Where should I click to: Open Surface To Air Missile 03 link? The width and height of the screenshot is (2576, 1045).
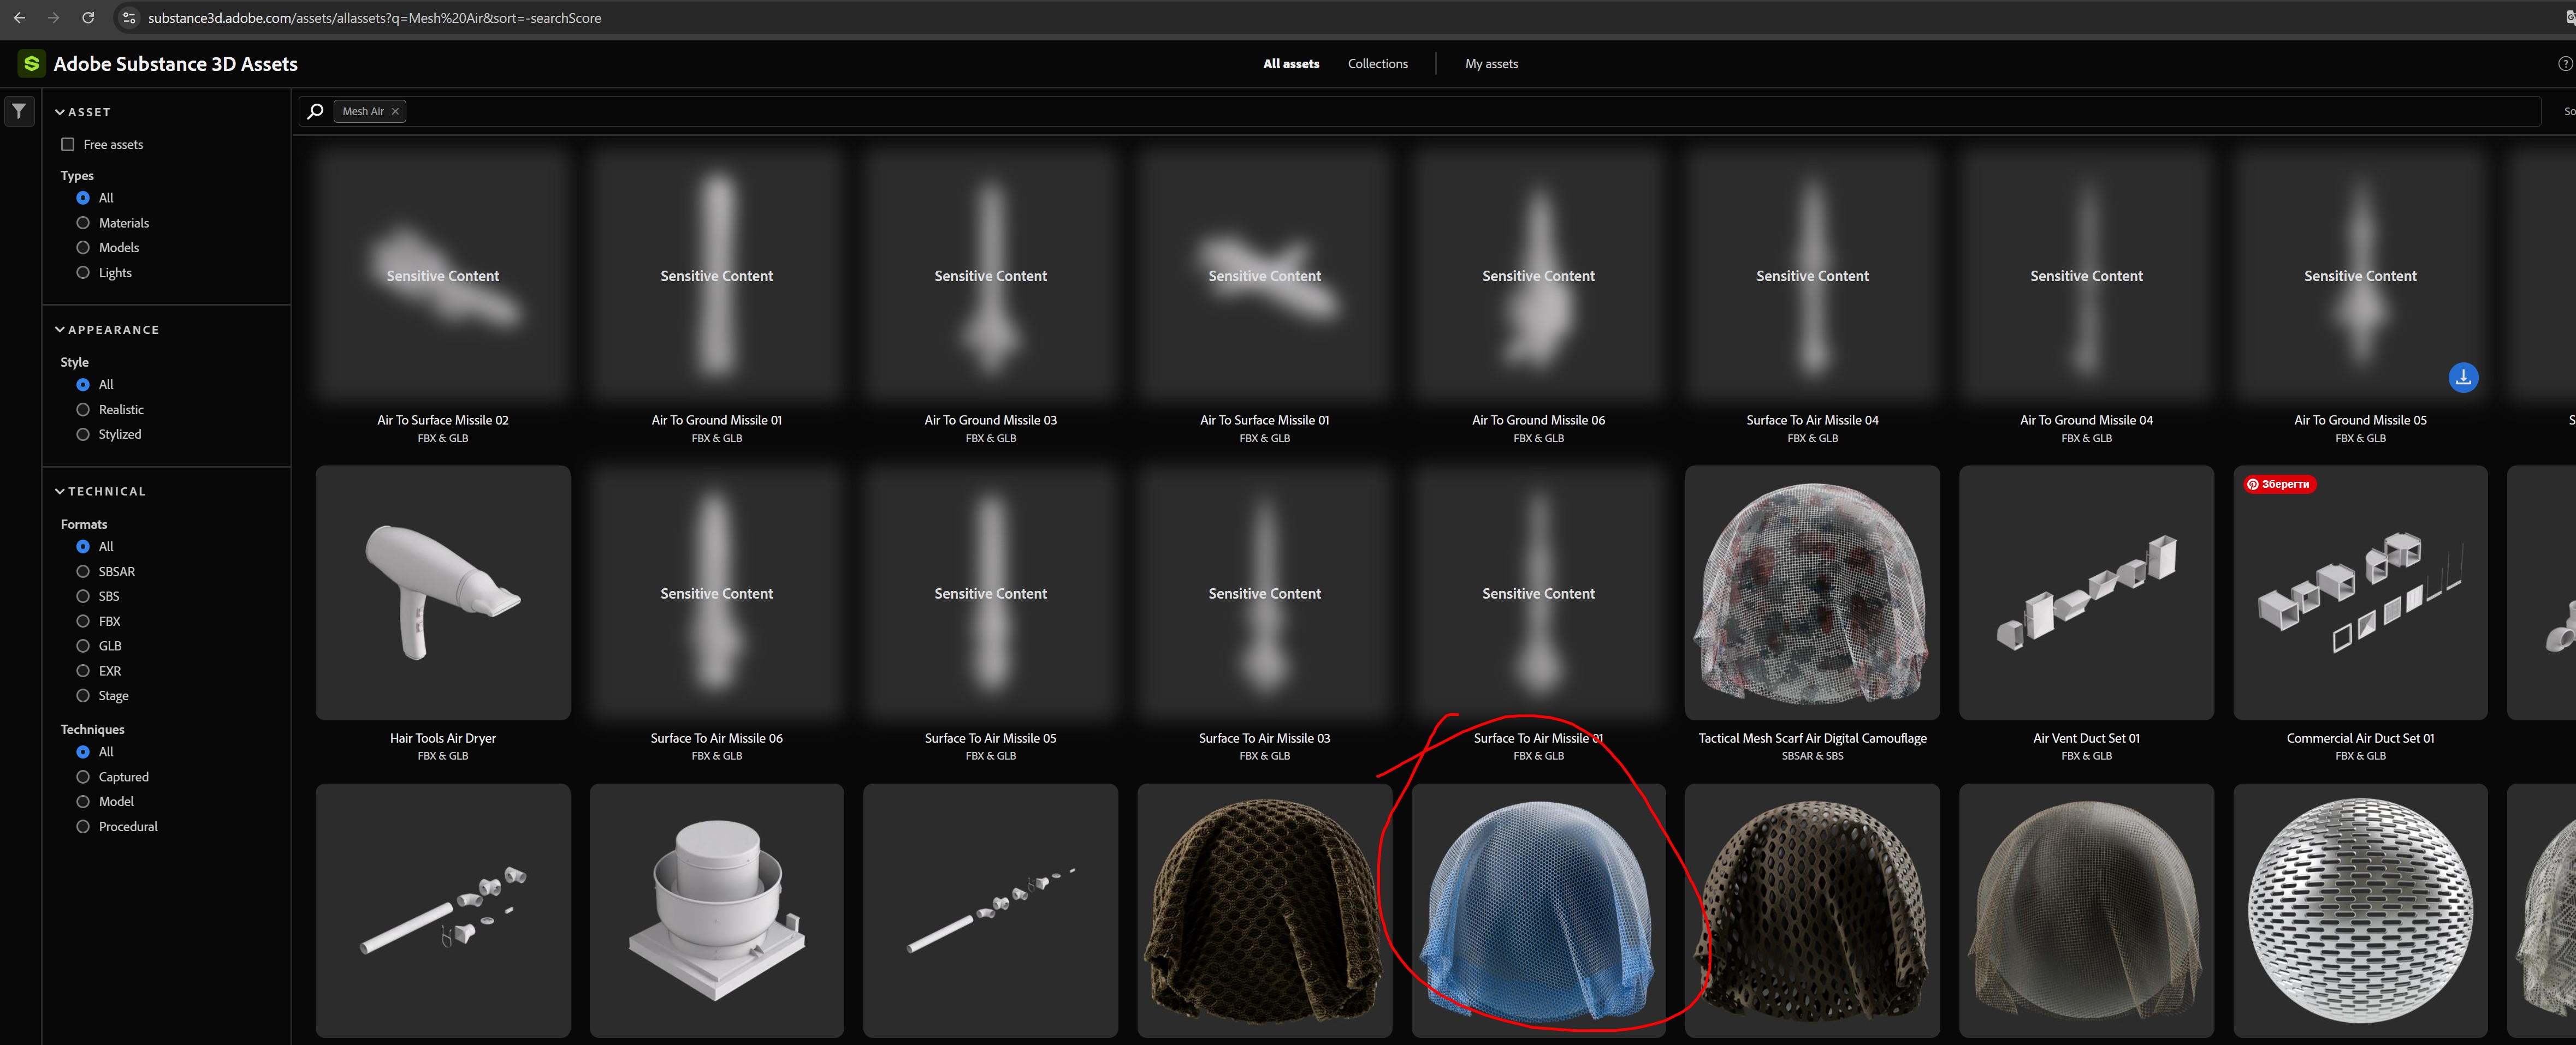pyautogui.click(x=1264, y=738)
